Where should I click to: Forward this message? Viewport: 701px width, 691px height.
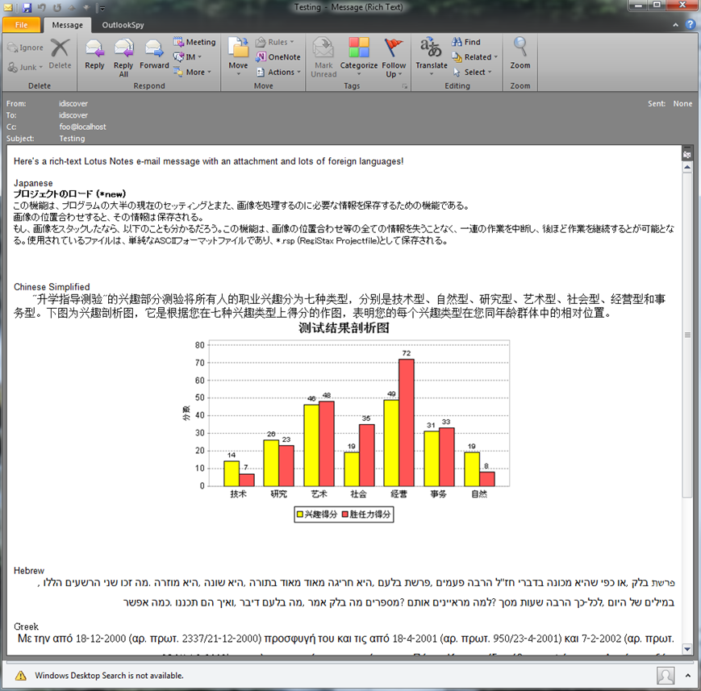[154, 55]
